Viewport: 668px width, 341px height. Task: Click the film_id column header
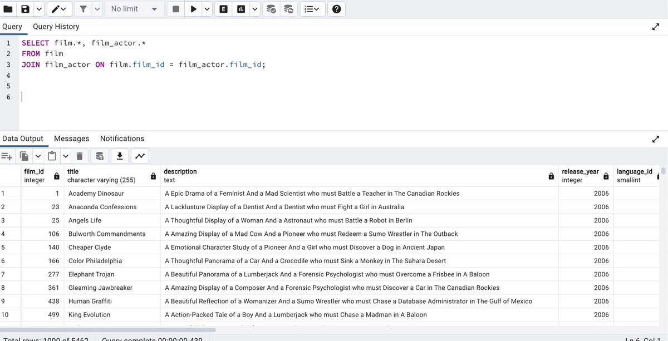[42, 176]
